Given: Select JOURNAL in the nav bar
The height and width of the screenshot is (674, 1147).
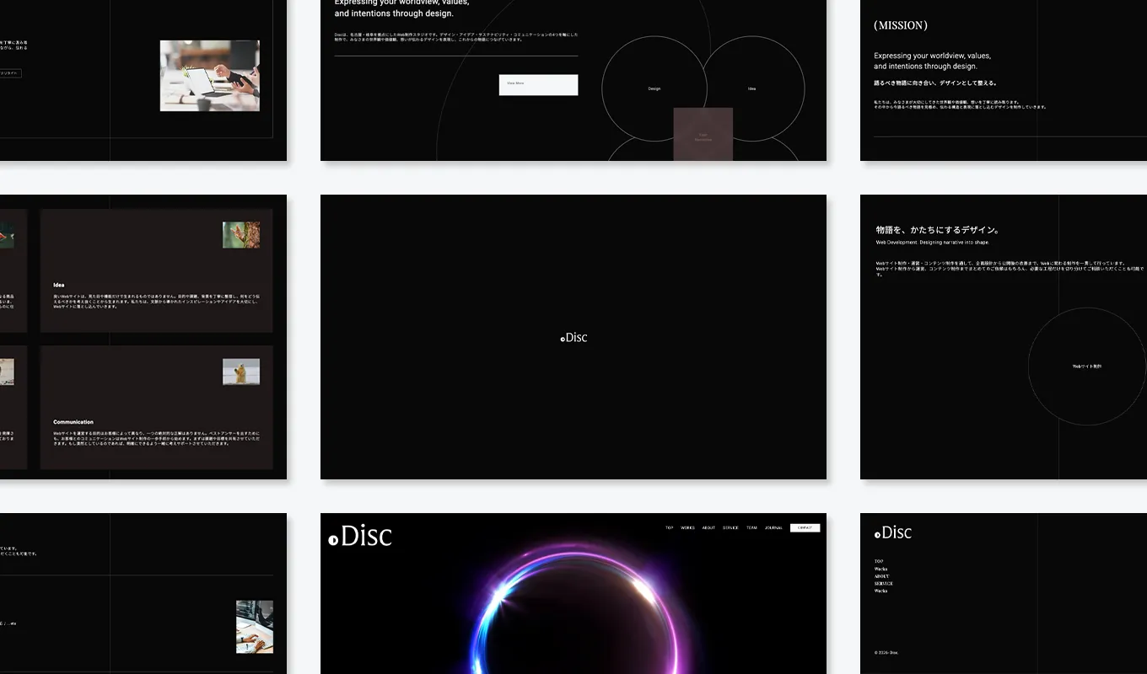Looking at the screenshot, I should [773, 527].
